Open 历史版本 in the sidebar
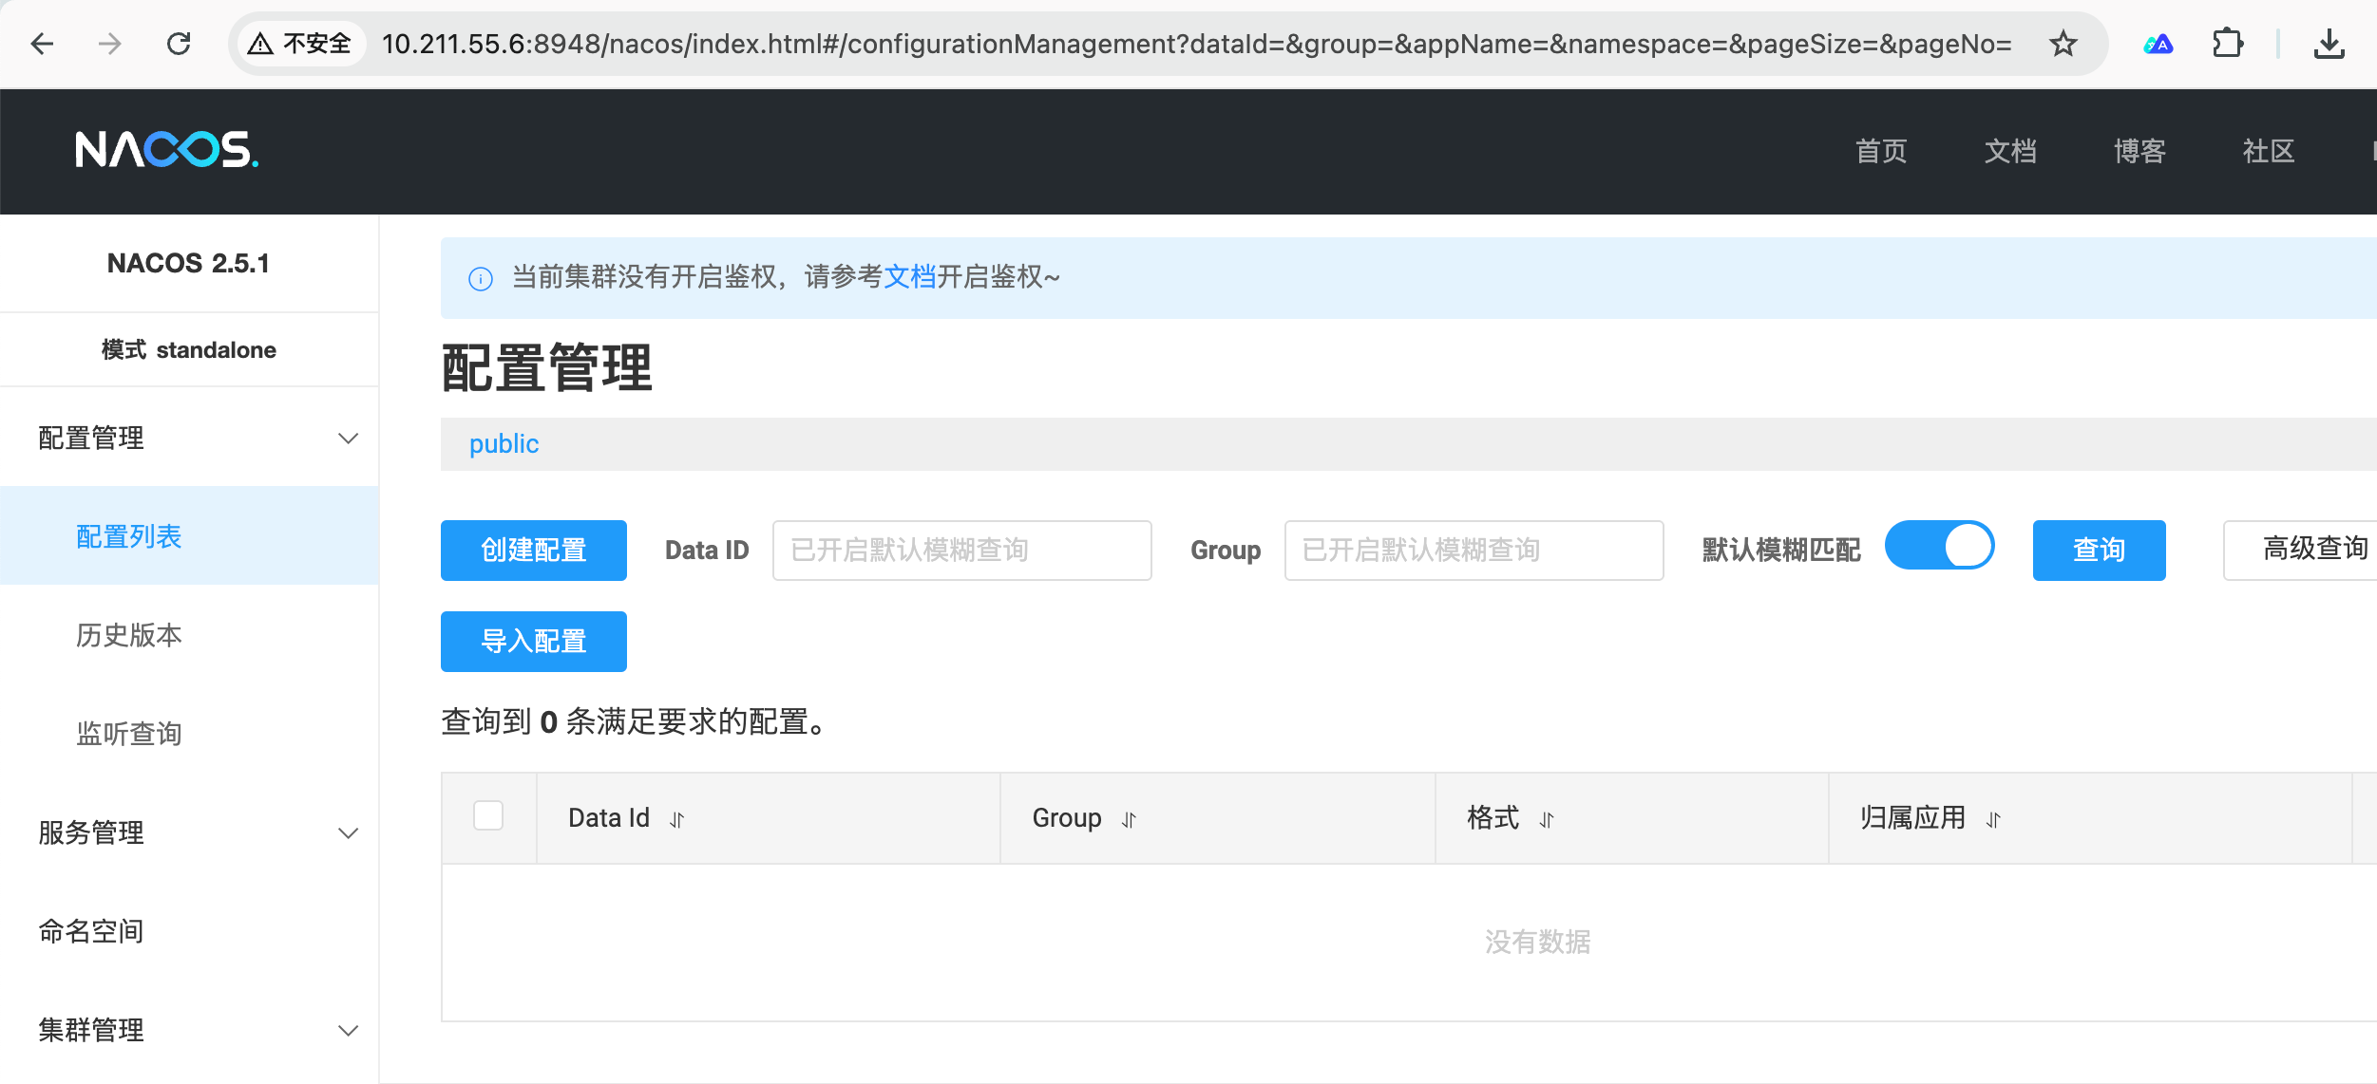The height and width of the screenshot is (1084, 2377). pos(129,635)
